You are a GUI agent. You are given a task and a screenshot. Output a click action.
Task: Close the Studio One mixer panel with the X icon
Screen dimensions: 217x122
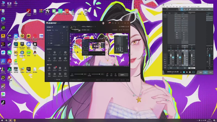coord(164,13)
